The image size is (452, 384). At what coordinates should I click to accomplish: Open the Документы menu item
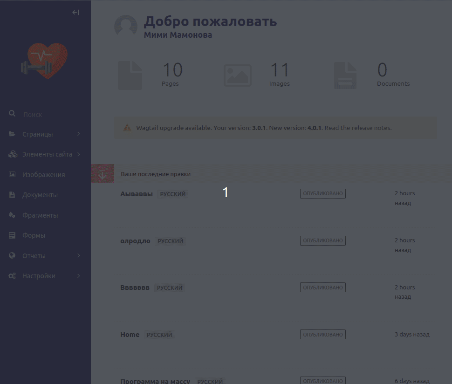point(40,195)
